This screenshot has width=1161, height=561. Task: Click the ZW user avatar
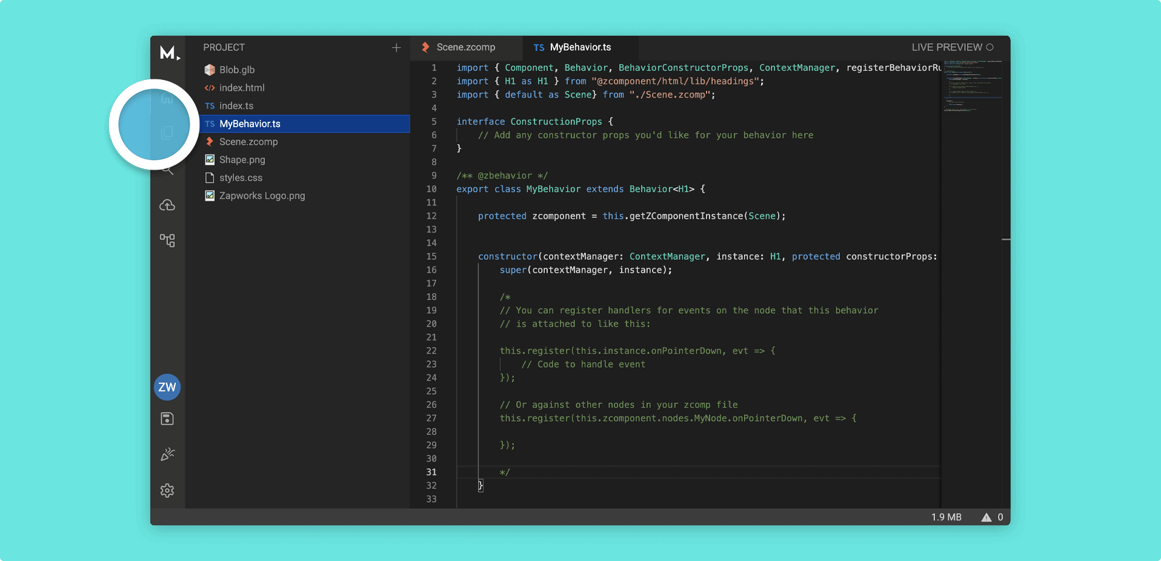tap(167, 387)
